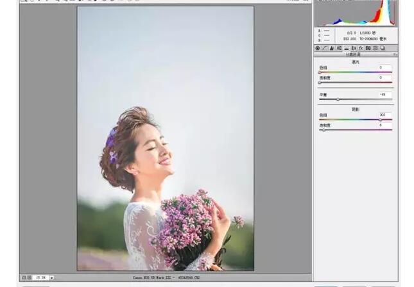The width and height of the screenshot is (414, 287).
Task: Click the zoom out minus button
Action: click(24, 277)
